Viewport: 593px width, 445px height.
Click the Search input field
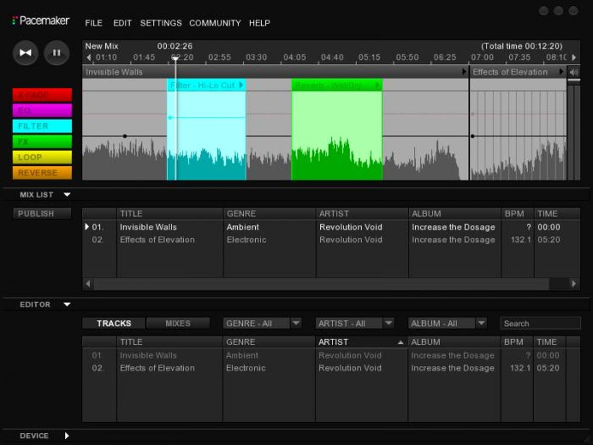click(540, 323)
